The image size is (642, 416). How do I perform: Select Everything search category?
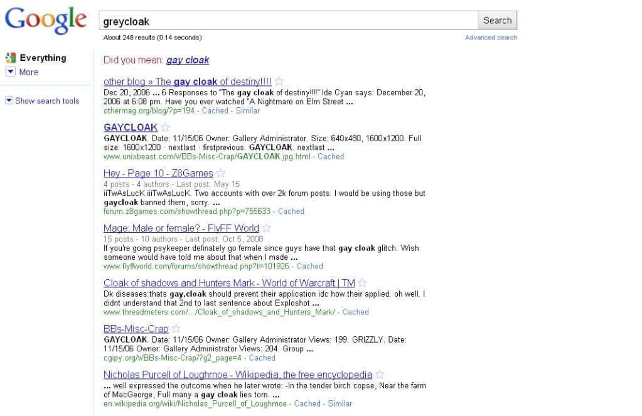point(43,58)
